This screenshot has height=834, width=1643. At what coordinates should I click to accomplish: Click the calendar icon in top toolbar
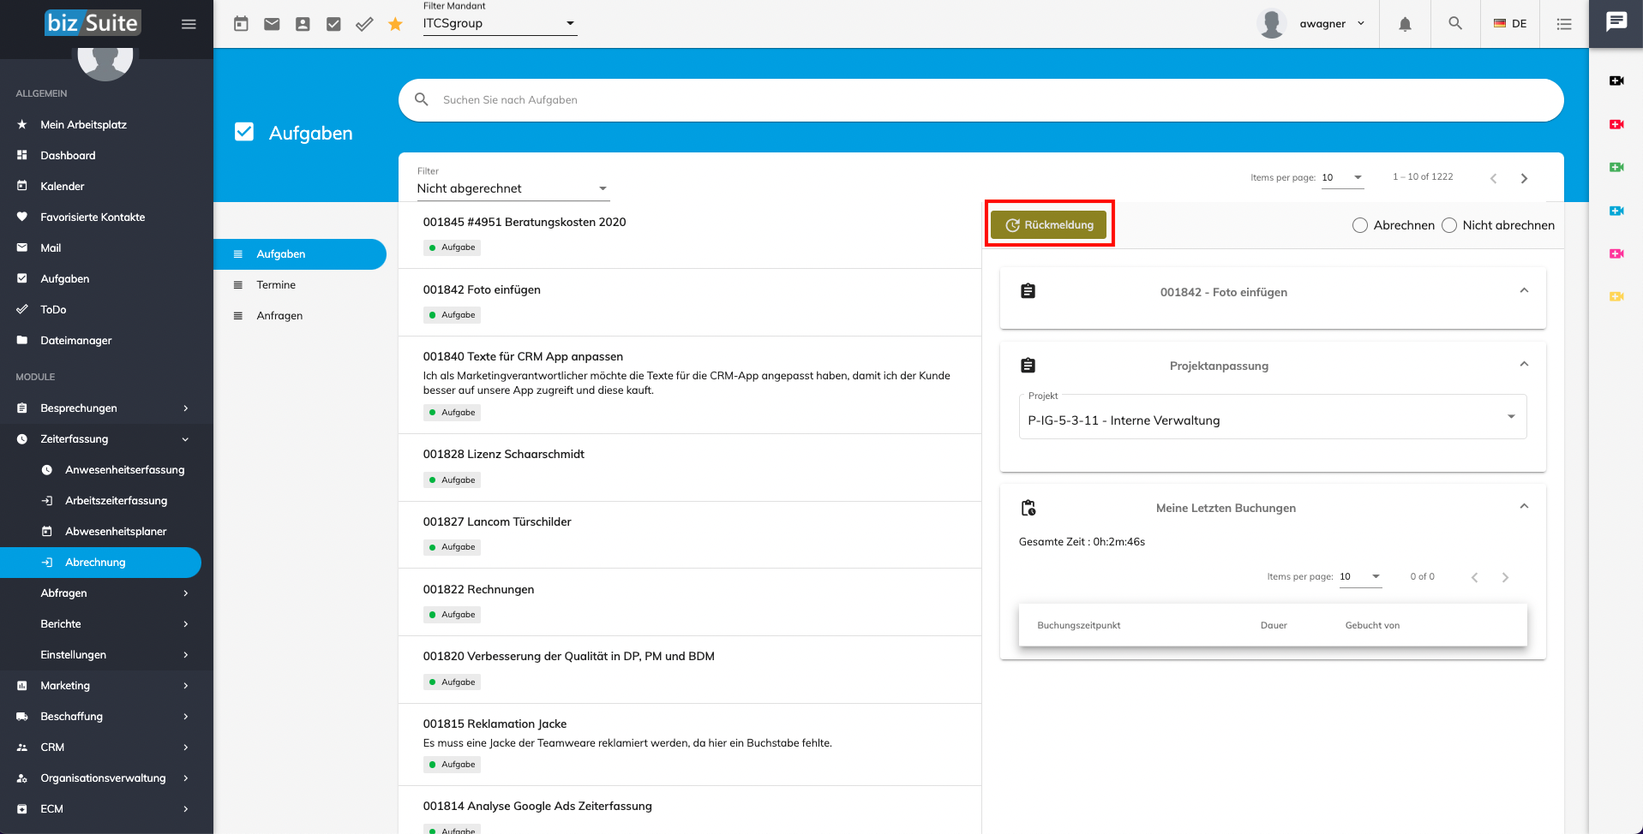click(x=241, y=24)
